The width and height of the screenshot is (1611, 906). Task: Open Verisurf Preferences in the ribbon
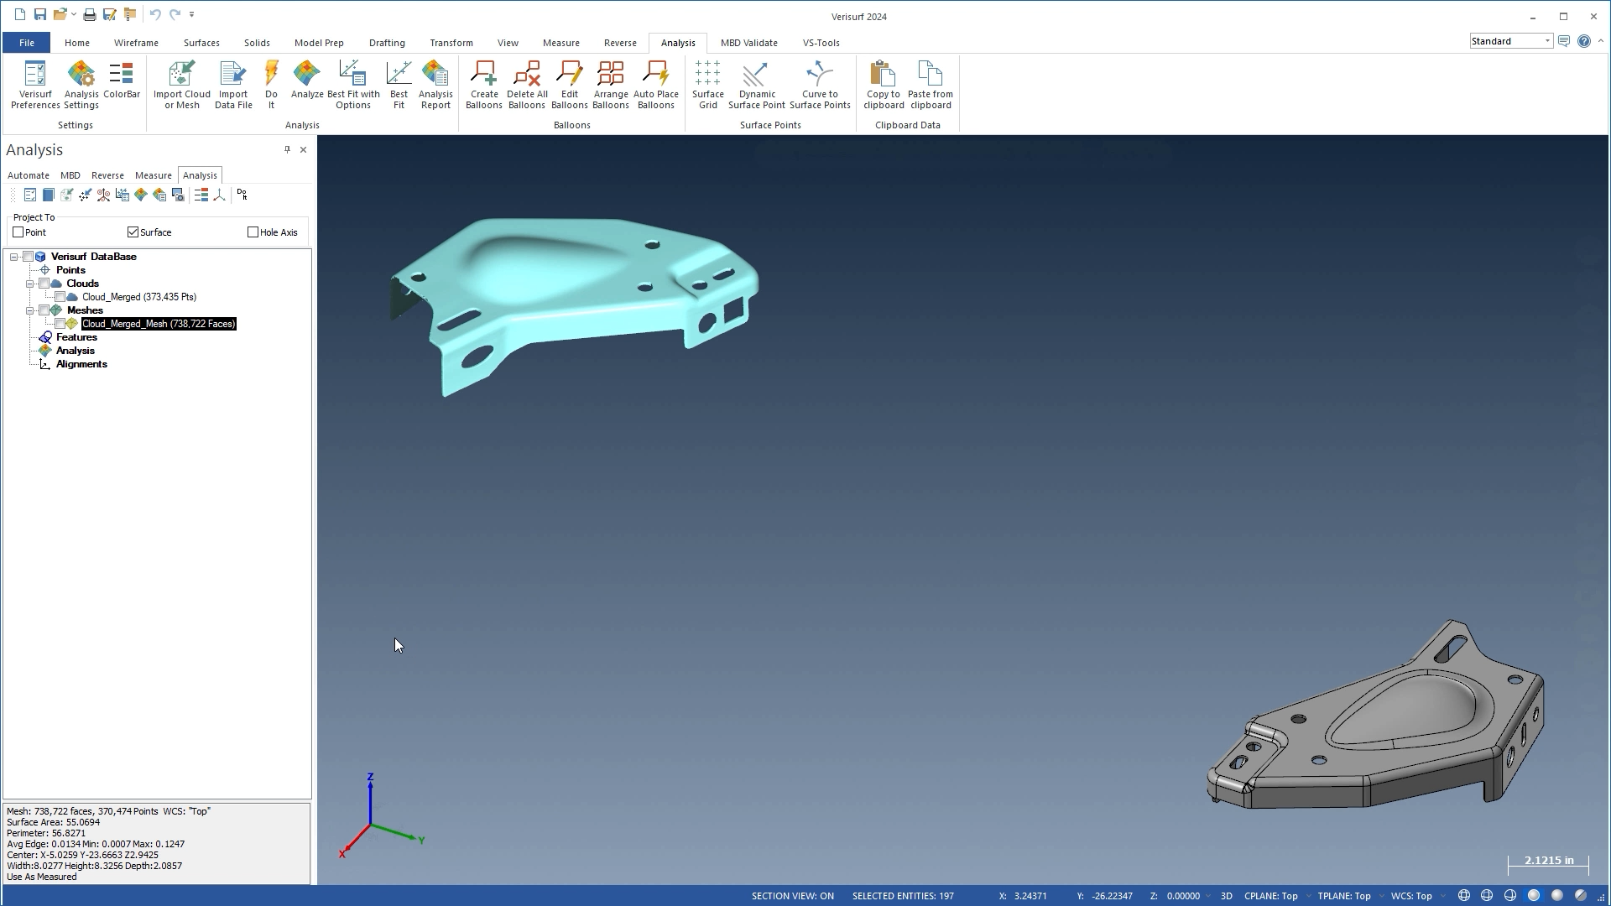coord(35,85)
